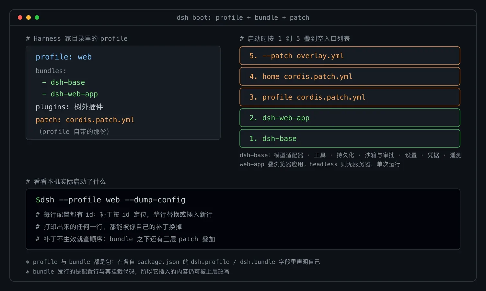The width and height of the screenshot is (486, 291).
Task: Click the comment '# 打印出来的任何一行' line
Action: [109, 227]
